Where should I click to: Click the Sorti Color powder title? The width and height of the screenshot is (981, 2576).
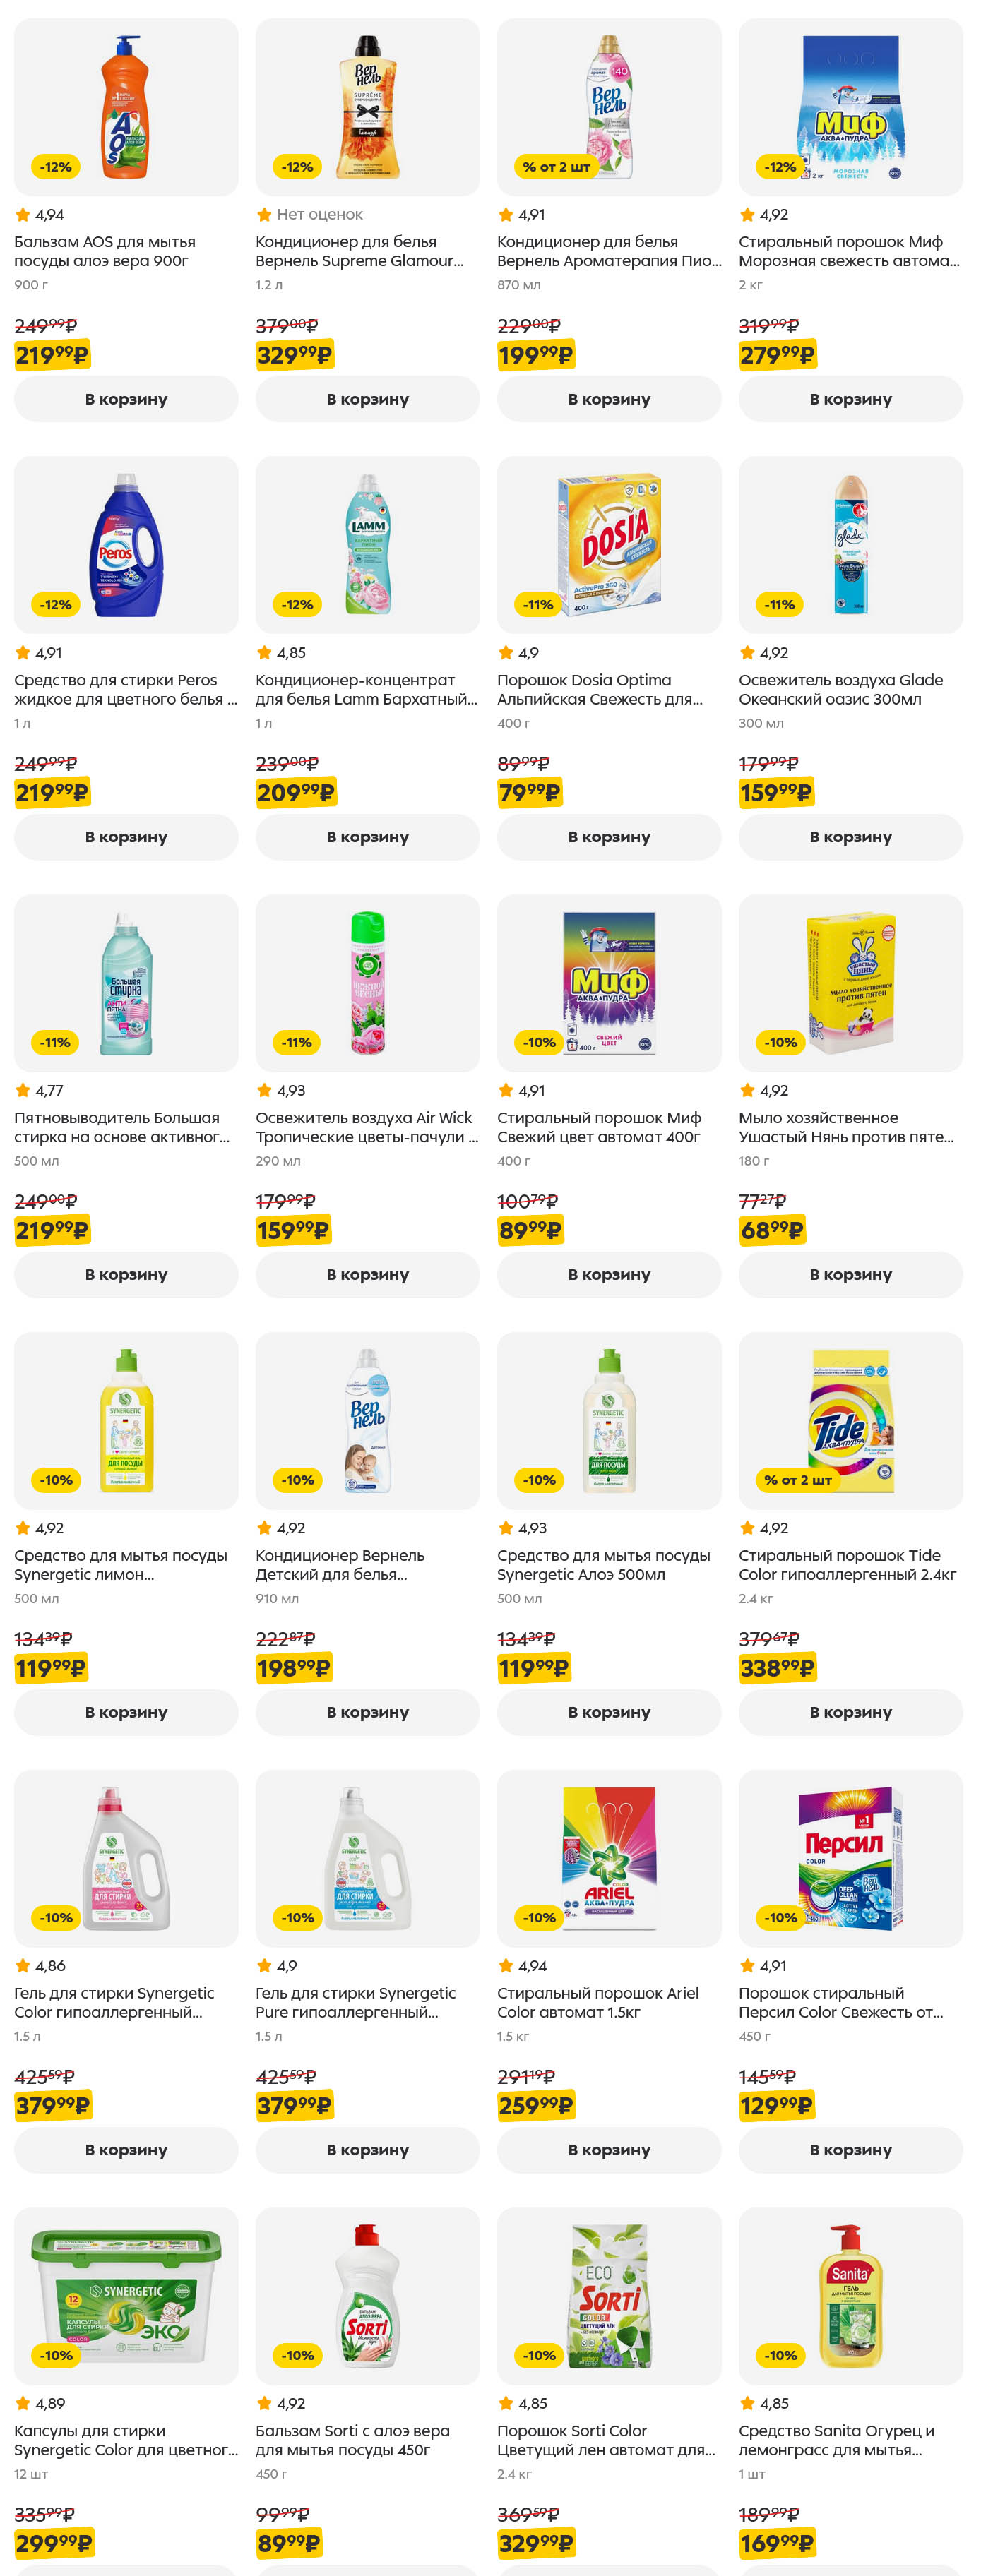tap(605, 2440)
